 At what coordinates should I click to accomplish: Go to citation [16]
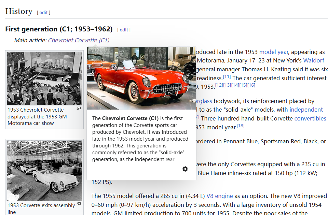tap(251, 85)
